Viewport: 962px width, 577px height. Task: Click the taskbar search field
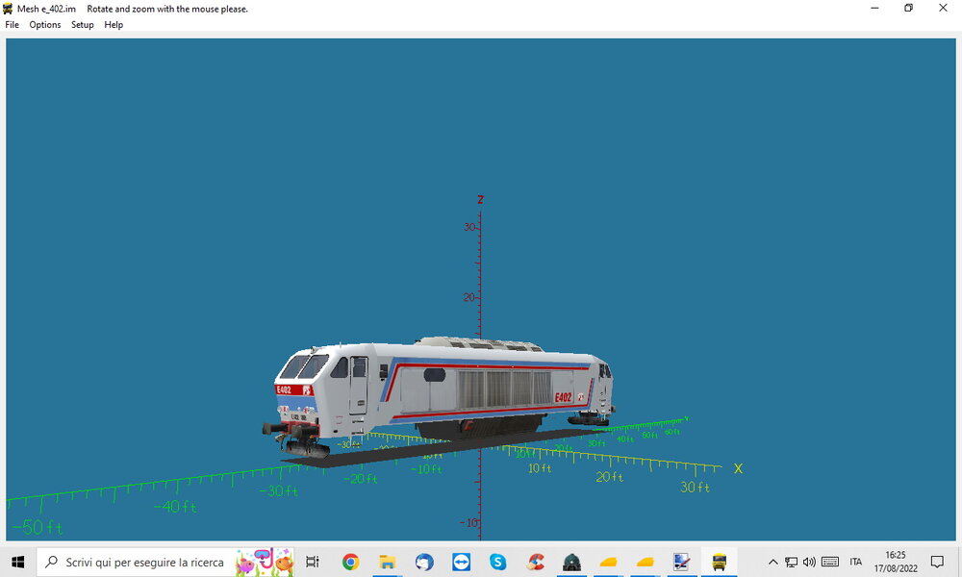tap(165, 562)
